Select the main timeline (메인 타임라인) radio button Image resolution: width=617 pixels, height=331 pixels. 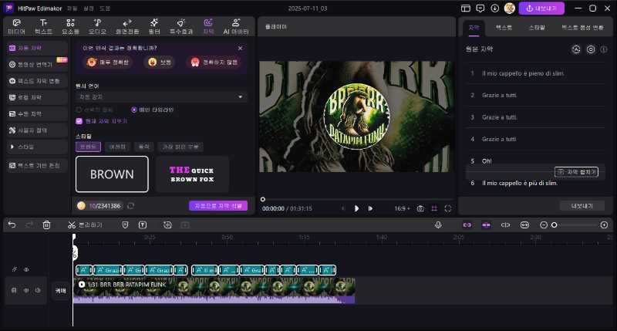133,110
